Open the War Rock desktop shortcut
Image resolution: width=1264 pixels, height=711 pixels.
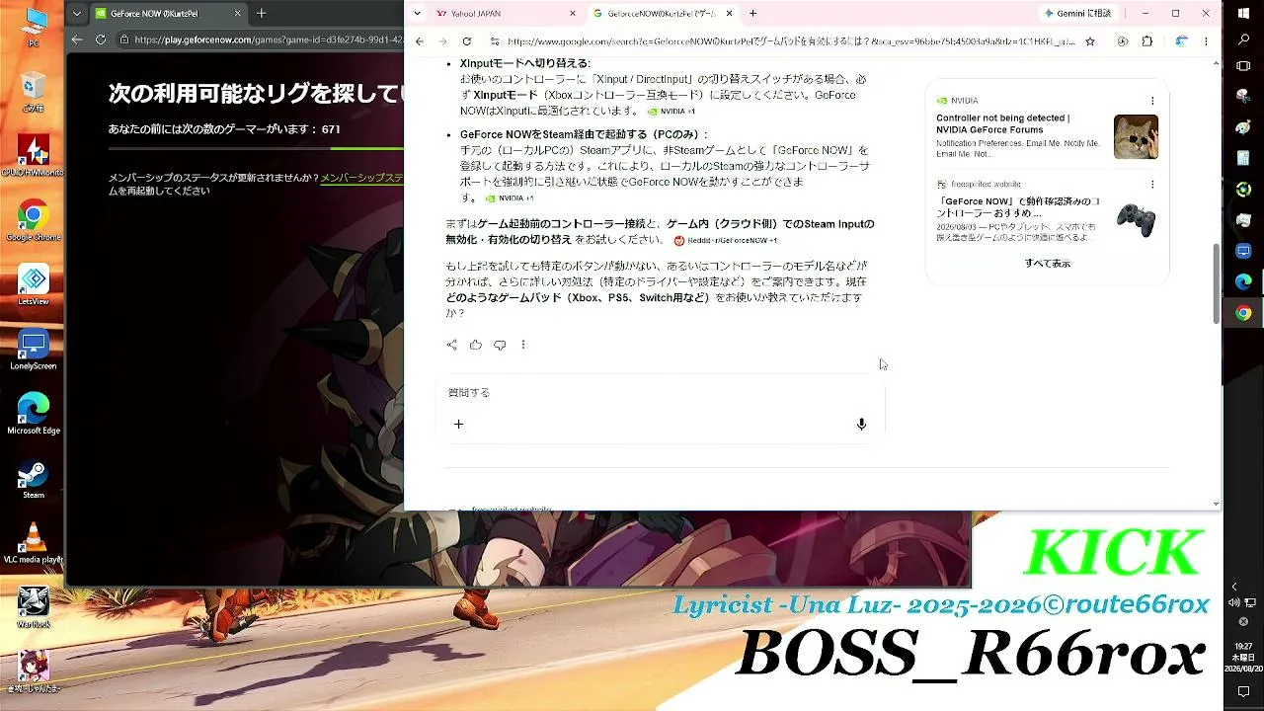coord(34,607)
